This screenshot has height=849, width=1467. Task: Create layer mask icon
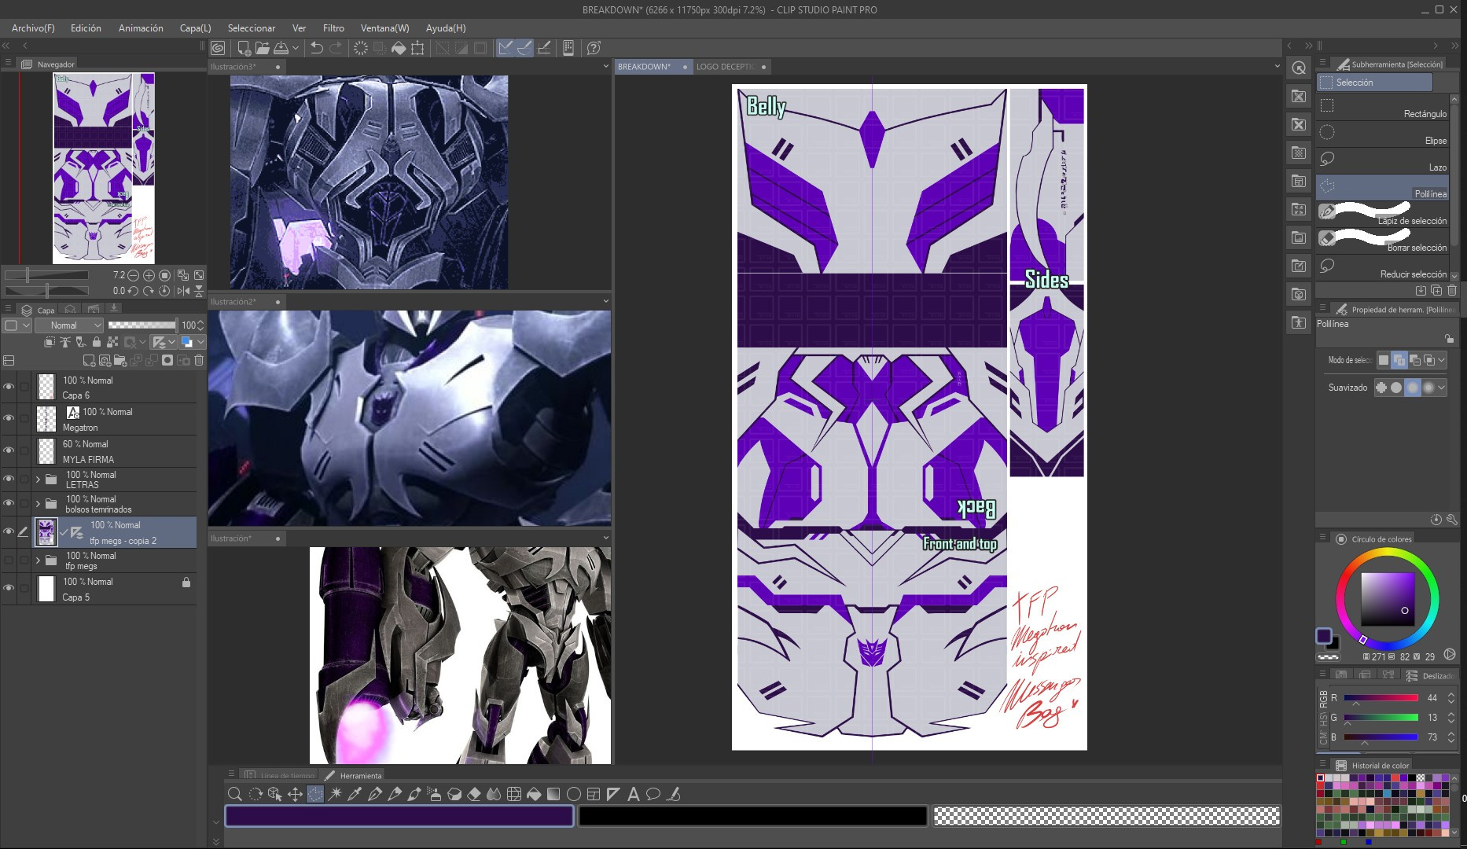[x=167, y=361]
